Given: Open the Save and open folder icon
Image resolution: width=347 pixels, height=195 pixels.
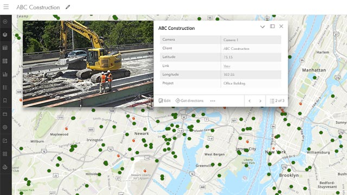Looking at the screenshot, I should point(5,114).
